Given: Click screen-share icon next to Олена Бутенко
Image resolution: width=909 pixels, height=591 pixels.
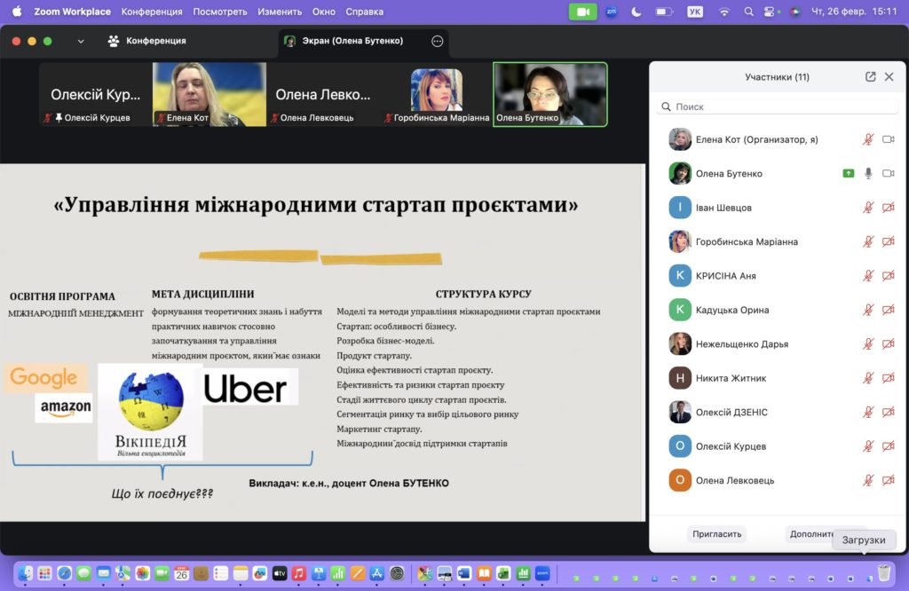Looking at the screenshot, I should (849, 174).
